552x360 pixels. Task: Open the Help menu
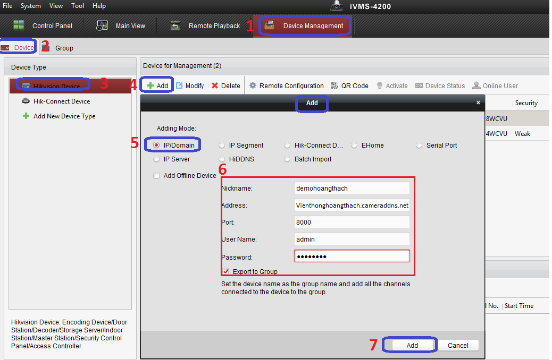pyautogui.click(x=99, y=6)
